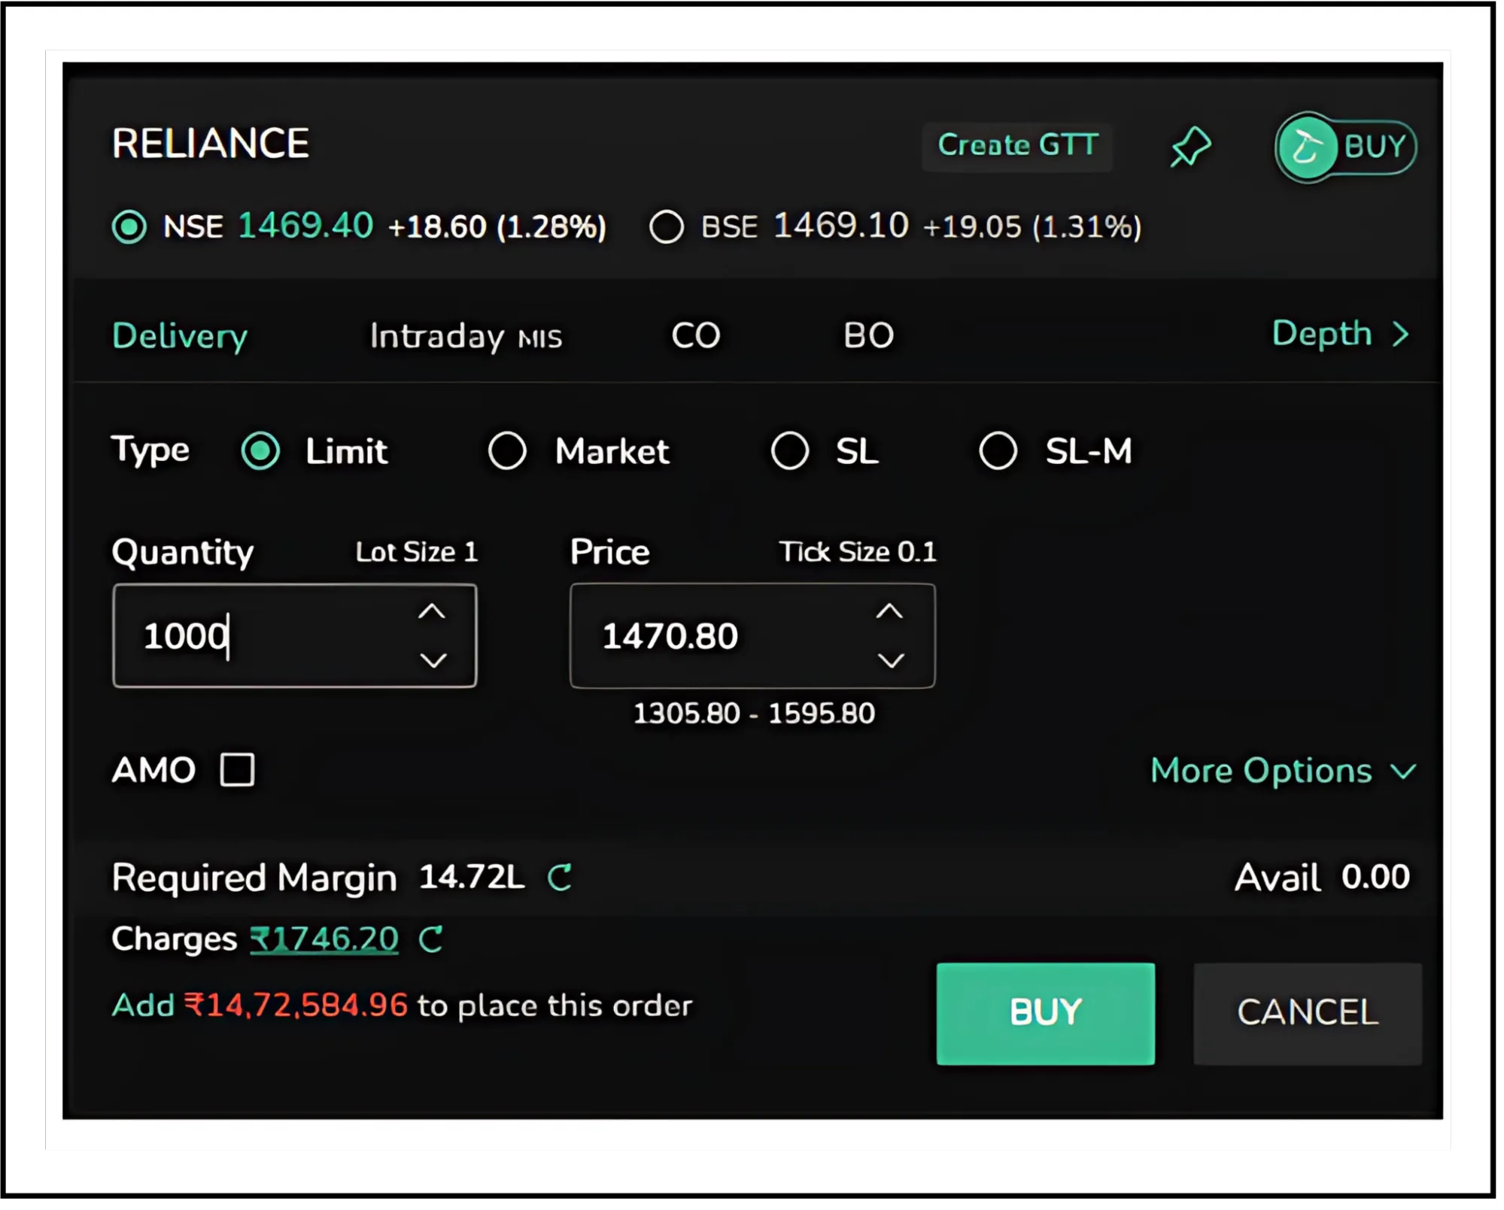Click the NSE price 1469.40
This screenshot has height=1210, width=1504.
(x=305, y=226)
